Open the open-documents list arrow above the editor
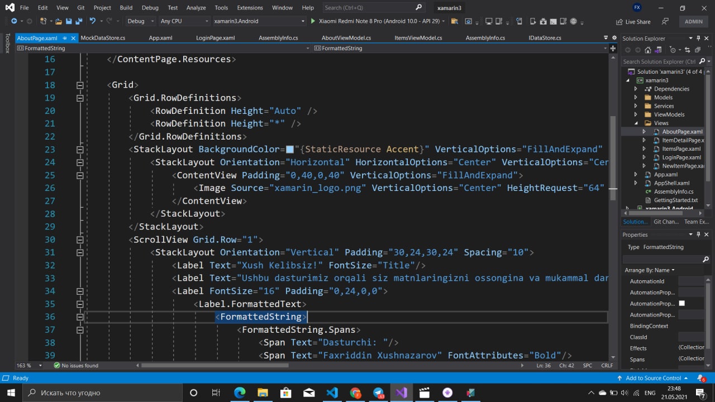The height and width of the screenshot is (402, 715). pos(607,38)
